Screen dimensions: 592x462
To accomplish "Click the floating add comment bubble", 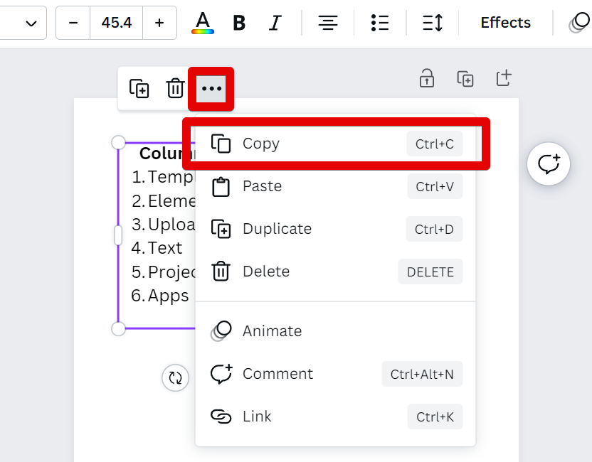I will coord(549,164).
